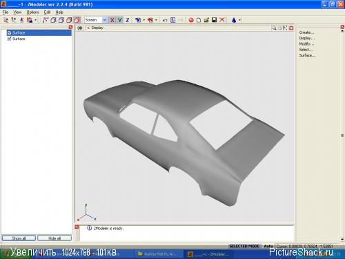Viewport: 345px width, 259px height.
Task: Open dropdown arrow beside objects level icon
Action: (35, 20)
